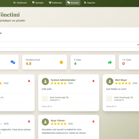Image resolution: width=139 pixels, height=139 pixels.
Task: Open Raporlar page
Action: [90, 3]
